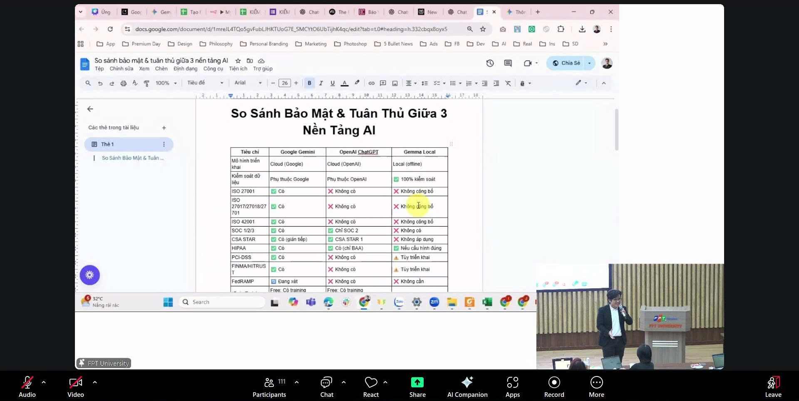Viewport: 799px width, 401px height.
Task: Open the text color picker
Action: pos(344,83)
